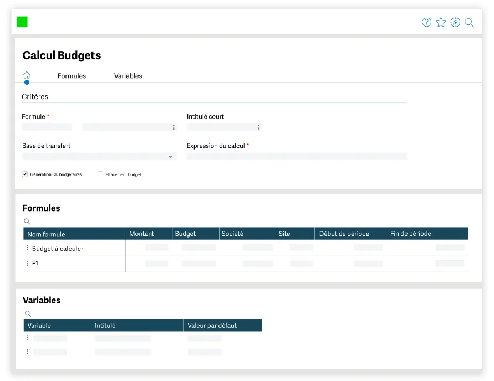
Task: Click the Montant cell for Budget à calculer
Action: [x=156, y=248]
